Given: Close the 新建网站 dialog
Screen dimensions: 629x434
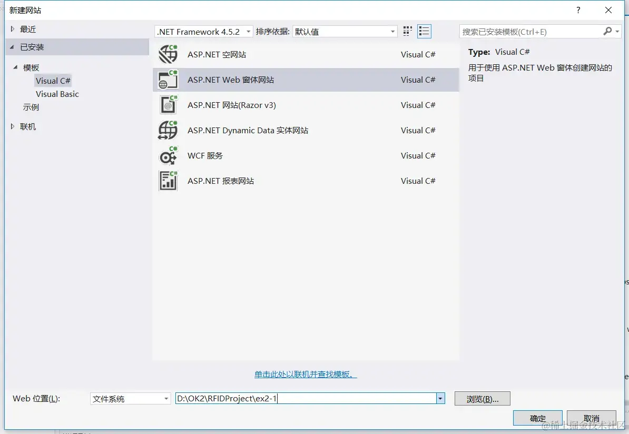Looking at the screenshot, I should pyautogui.click(x=608, y=10).
